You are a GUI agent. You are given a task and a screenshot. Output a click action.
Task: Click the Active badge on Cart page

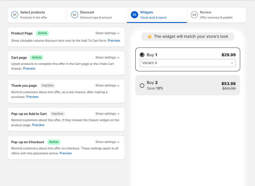(x=37, y=57)
